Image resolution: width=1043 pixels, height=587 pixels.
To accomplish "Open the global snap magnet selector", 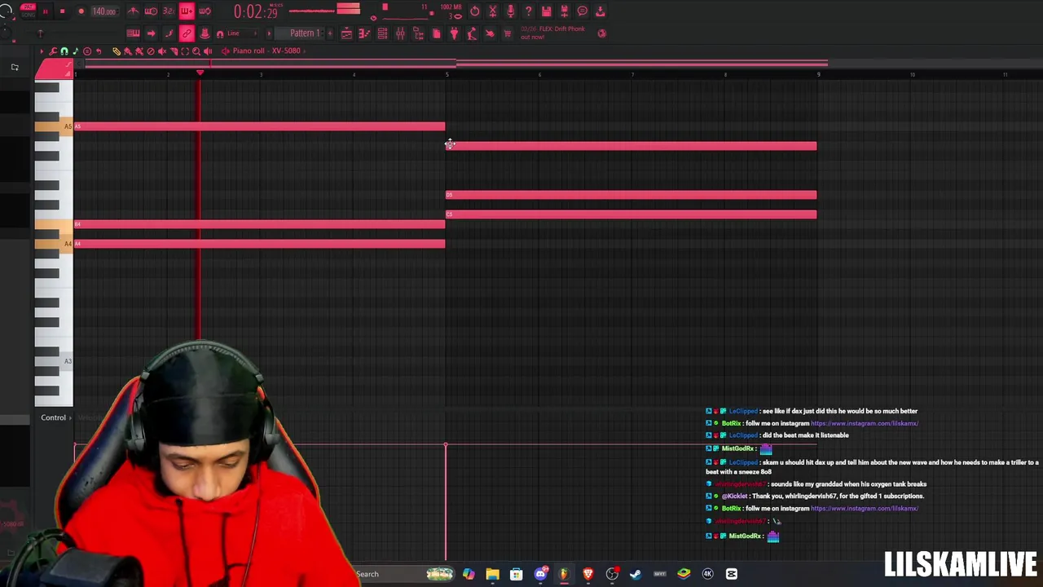I will [x=220, y=34].
